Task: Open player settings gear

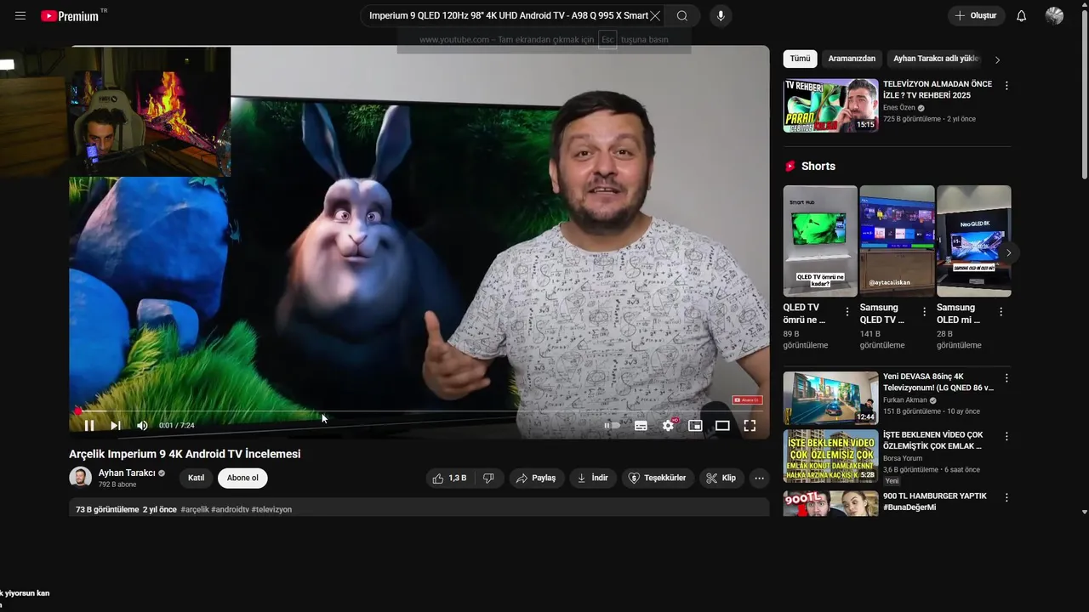Action: click(669, 426)
